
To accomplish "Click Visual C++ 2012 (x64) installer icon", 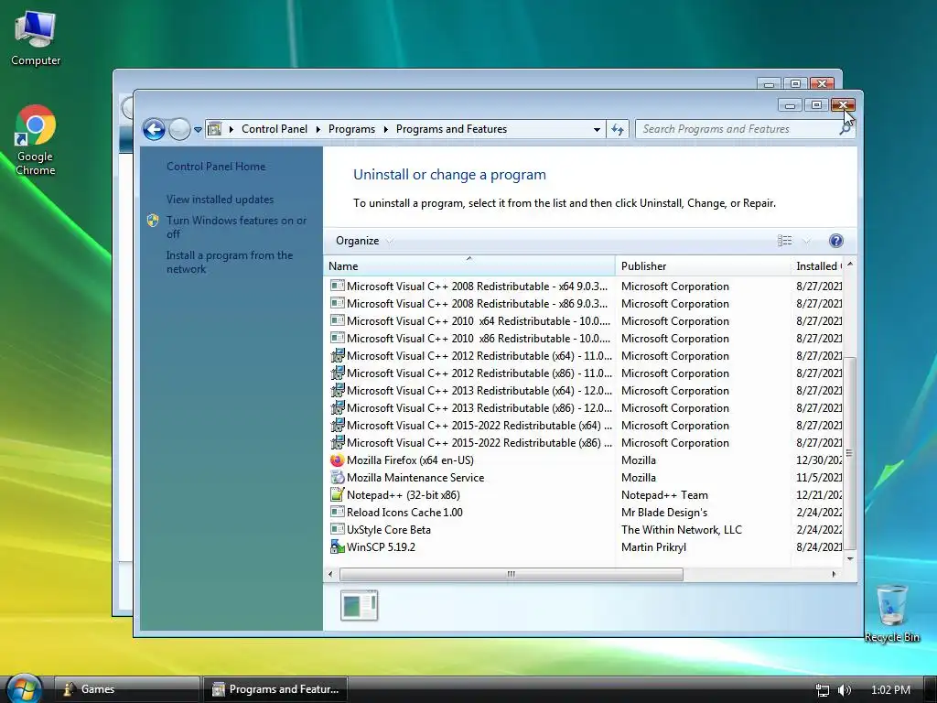I will [337, 356].
